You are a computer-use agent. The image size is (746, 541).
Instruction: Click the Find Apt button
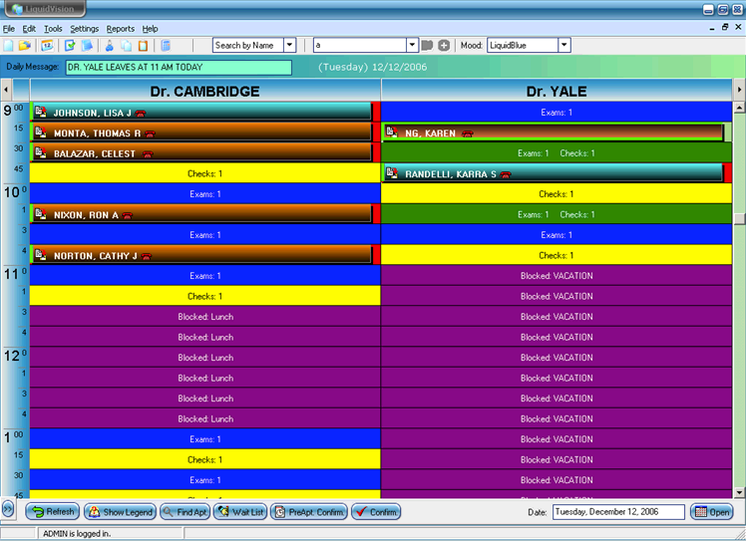click(186, 512)
